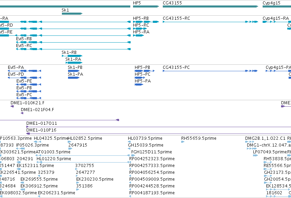
Task: Open EST HL03739.5prime
Action: click(129, 142)
